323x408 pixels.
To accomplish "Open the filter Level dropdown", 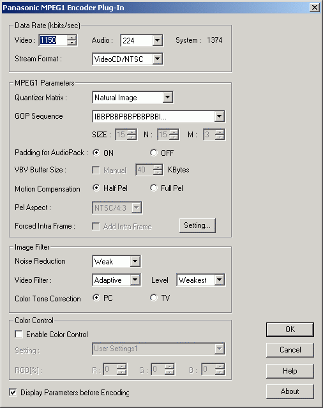I will (219, 280).
